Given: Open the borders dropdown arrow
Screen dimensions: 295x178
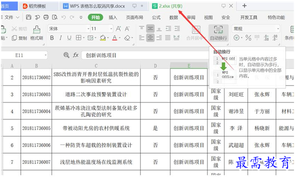Looking at the screenshot, I should [84, 38].
